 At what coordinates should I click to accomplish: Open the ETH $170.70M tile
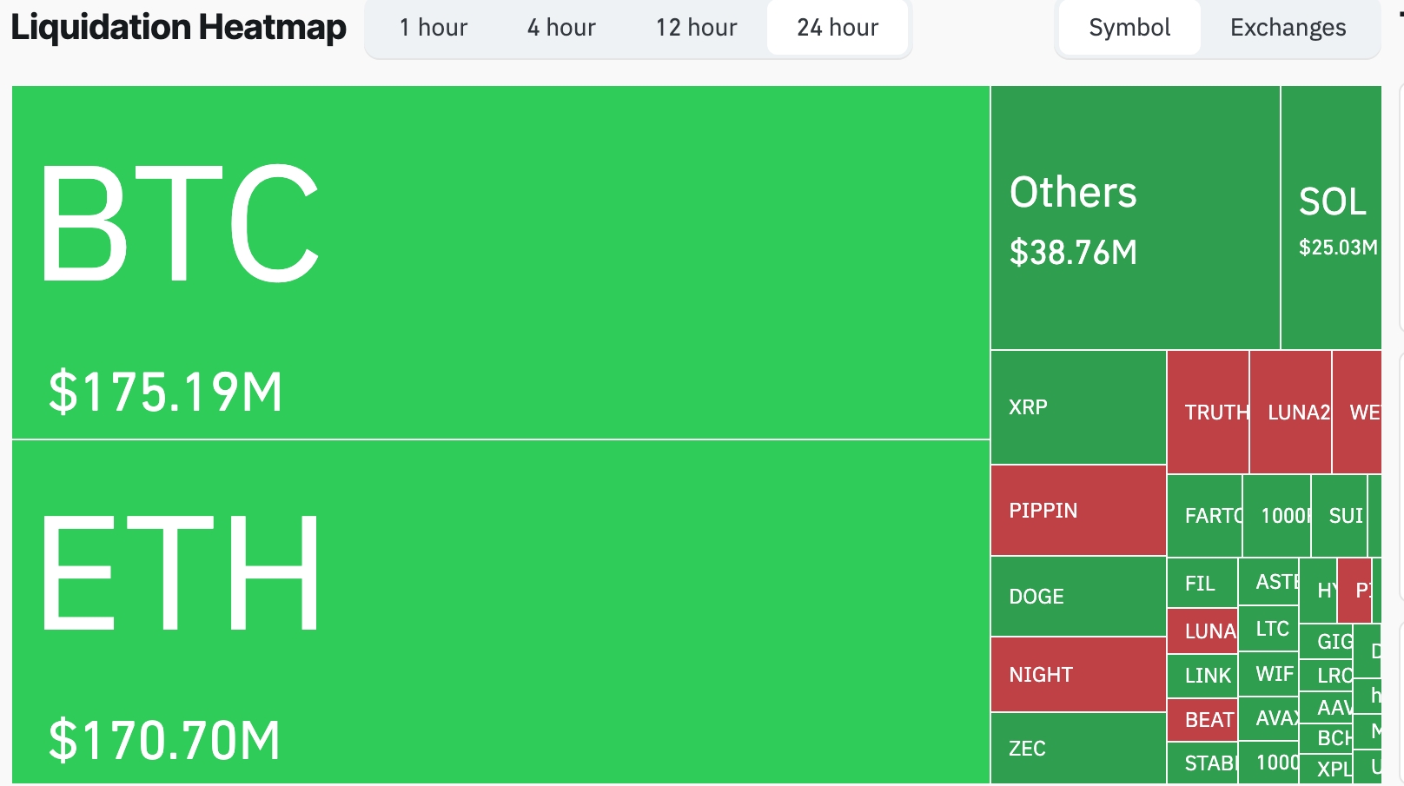[x=500, y=611]
